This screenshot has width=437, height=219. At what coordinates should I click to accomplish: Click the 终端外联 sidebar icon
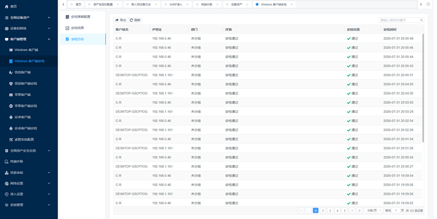7,161
